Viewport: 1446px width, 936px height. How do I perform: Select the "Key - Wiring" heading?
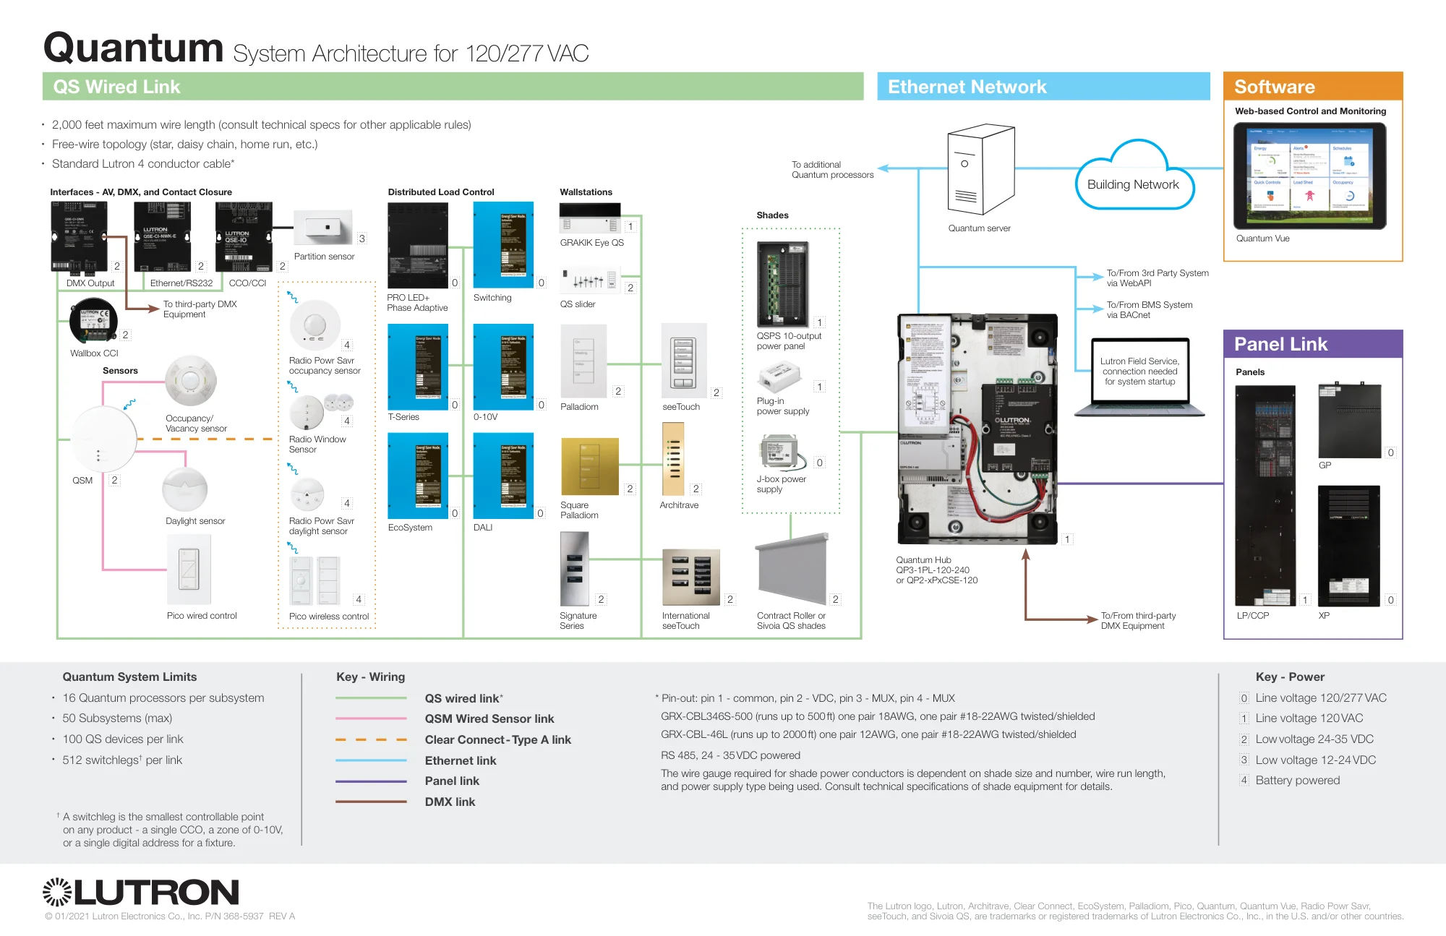pos(370,677)
